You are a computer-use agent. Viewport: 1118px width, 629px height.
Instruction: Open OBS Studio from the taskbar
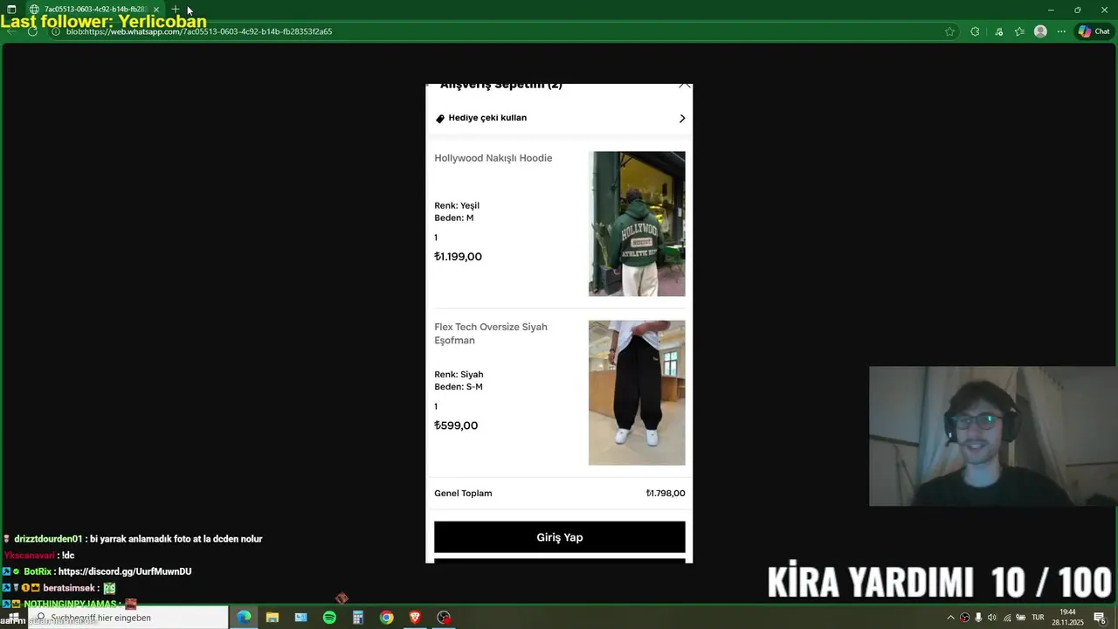click(x=444, y=618)
